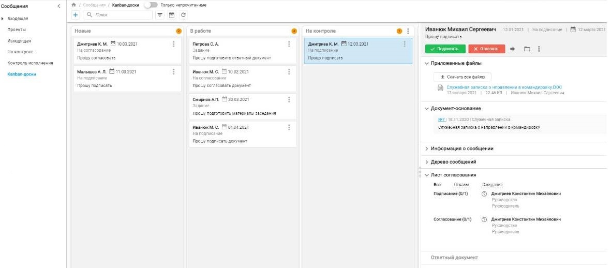The height and width of the screenshot is (268, 612).
Task: Click the home icon in the breadcrumb
Action: pos(73,5)
